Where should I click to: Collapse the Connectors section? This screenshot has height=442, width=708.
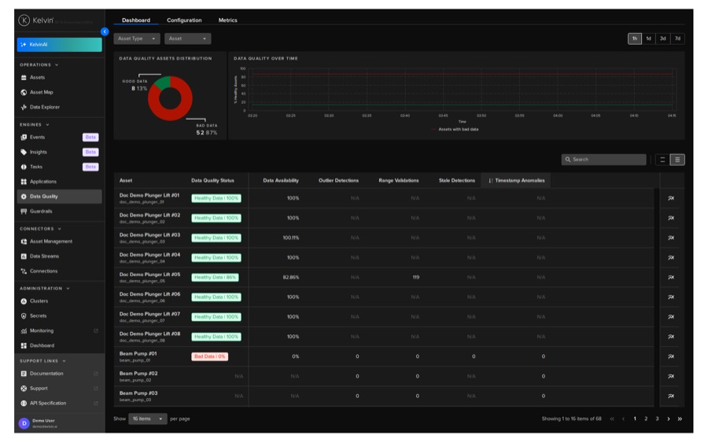tap(40, 229)
